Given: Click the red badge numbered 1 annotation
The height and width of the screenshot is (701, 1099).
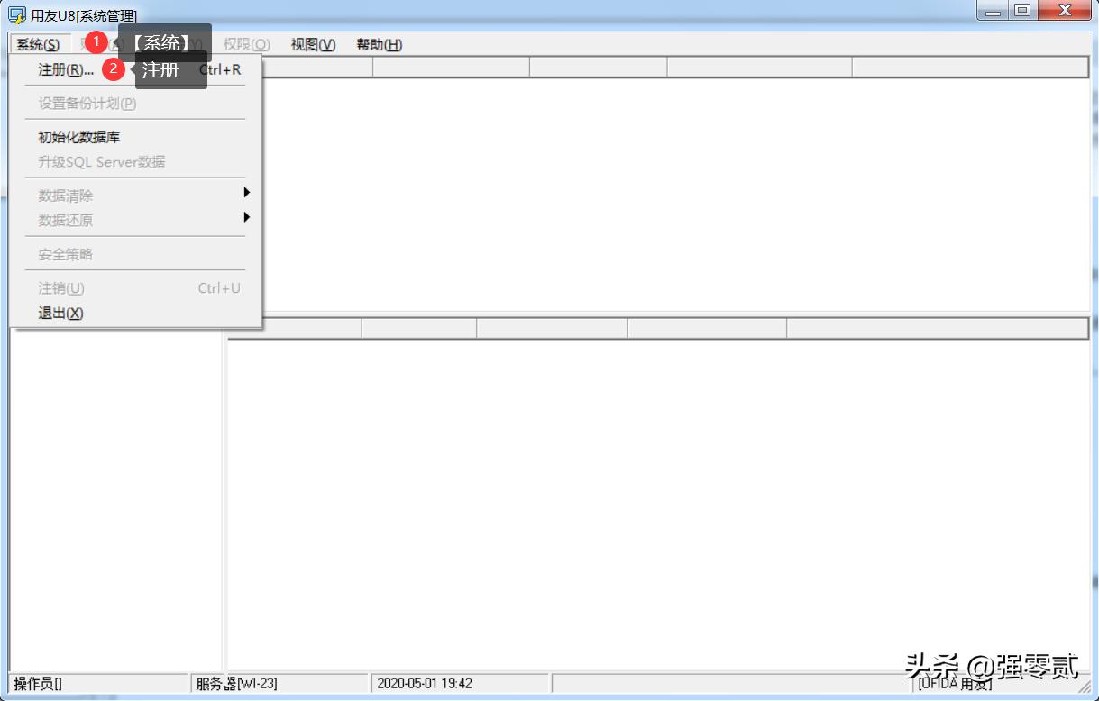Looking at the screenshot, I should (x=95, y=41).
